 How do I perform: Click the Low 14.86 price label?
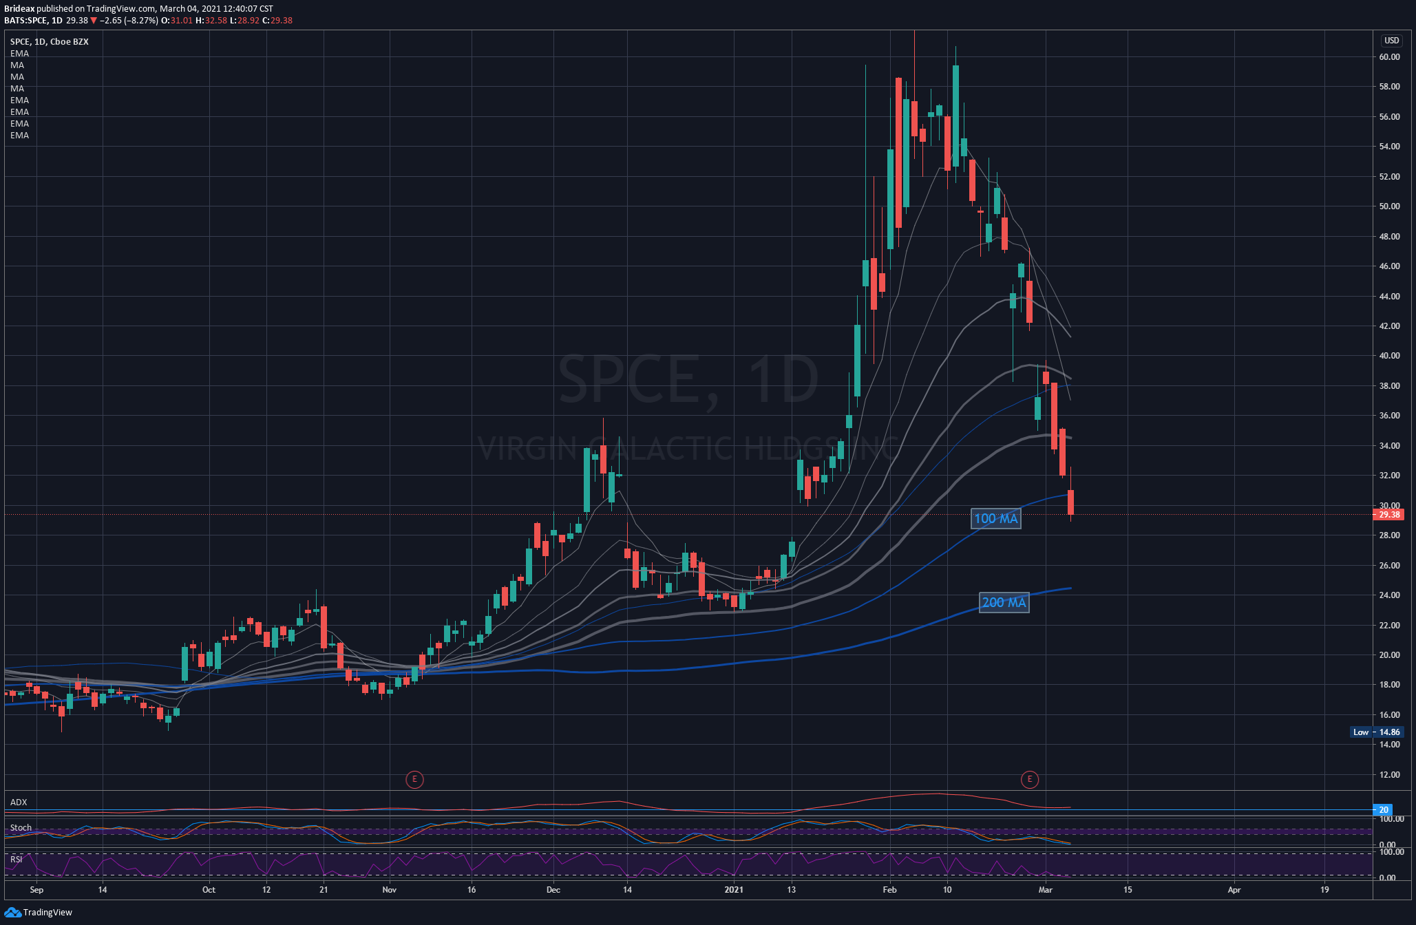coord(1376,732)
